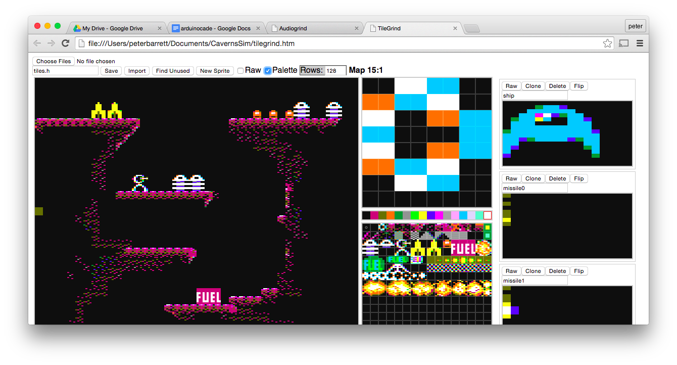
Task: Click Raw on the missile1 sprite
Action: click(x=511, y=271)
